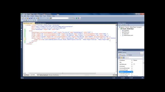165x92 pixels.
Task: Open Properties panel window position dropdown arrow
Action: 141,50
